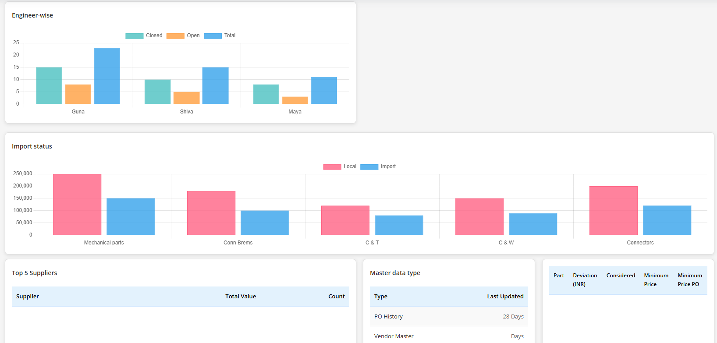Toggle the Open legend in Engineer-wise chart
This screenshot has width=717, height=343.
pos(183,35)
